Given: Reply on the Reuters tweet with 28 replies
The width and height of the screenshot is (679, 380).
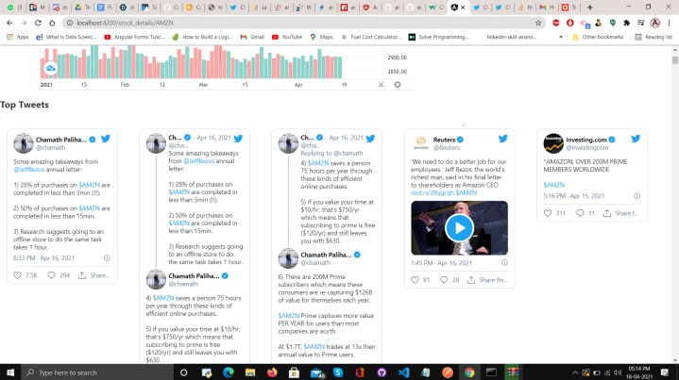Looking at the screenshot, I should click(x=444, y=280).
